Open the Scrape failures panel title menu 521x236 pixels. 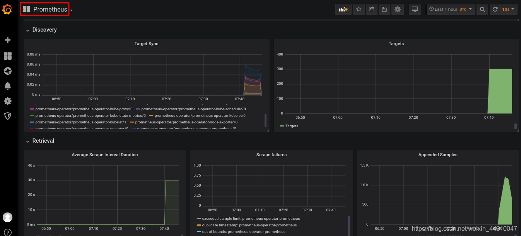(x=272, y=155)
